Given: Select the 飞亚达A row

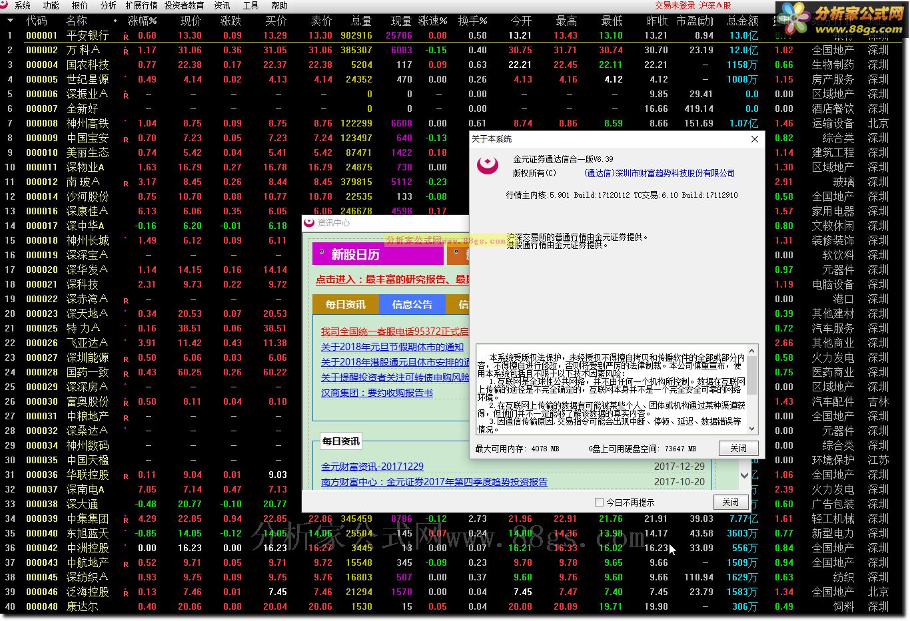Looking at the screenshot, I should click(x=150, y=343).
